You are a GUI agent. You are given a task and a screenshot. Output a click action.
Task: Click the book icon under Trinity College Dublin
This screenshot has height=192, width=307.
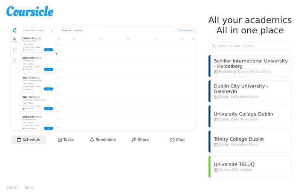coord(216,145)
